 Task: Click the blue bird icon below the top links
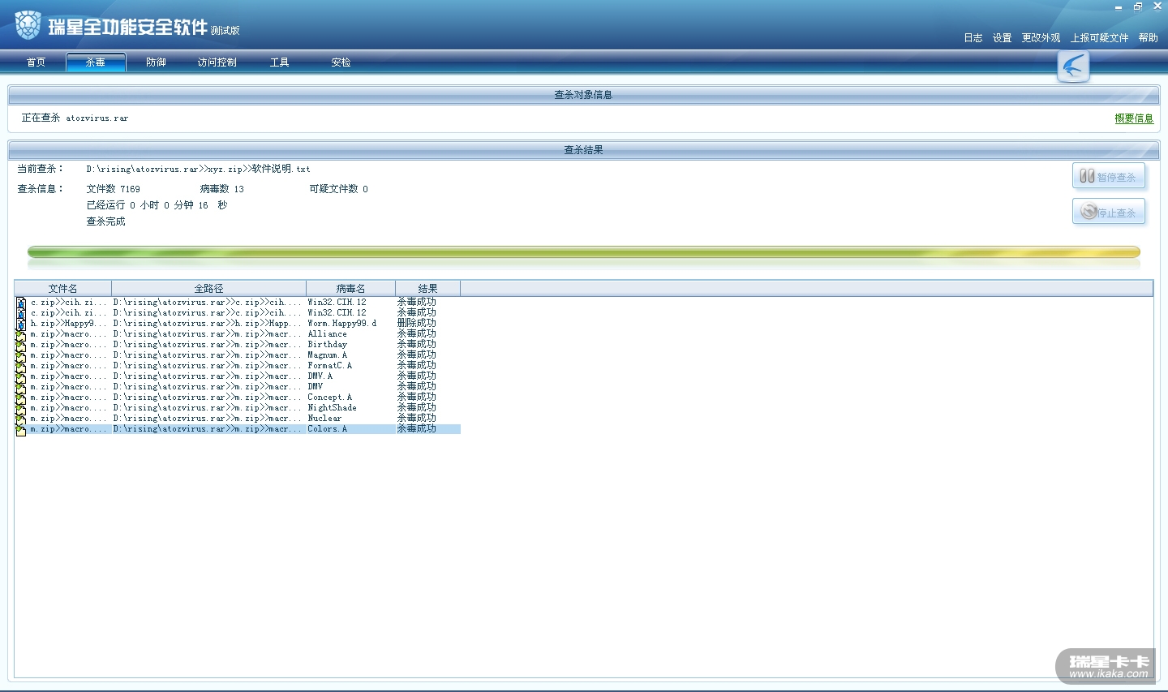(x=1073, y=66)
